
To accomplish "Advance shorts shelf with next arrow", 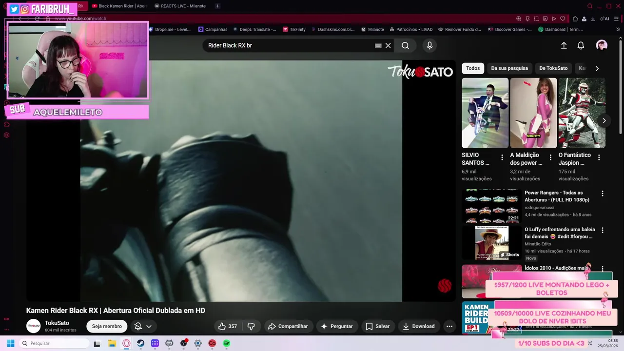I will (604, 120).
